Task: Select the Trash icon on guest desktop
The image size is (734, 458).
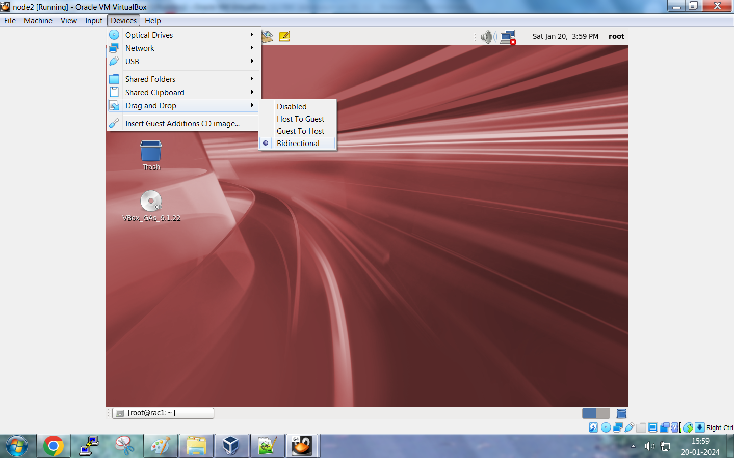Action: [151, 155]
